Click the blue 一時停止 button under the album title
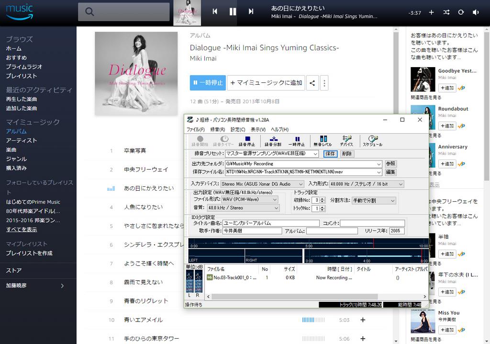 (208, 83)
